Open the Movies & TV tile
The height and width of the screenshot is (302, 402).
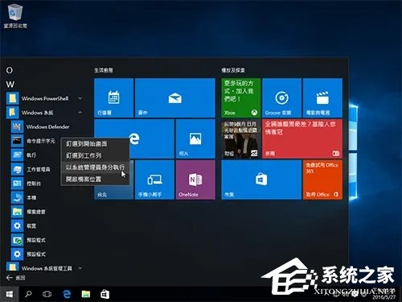click(x=322, y=98)
